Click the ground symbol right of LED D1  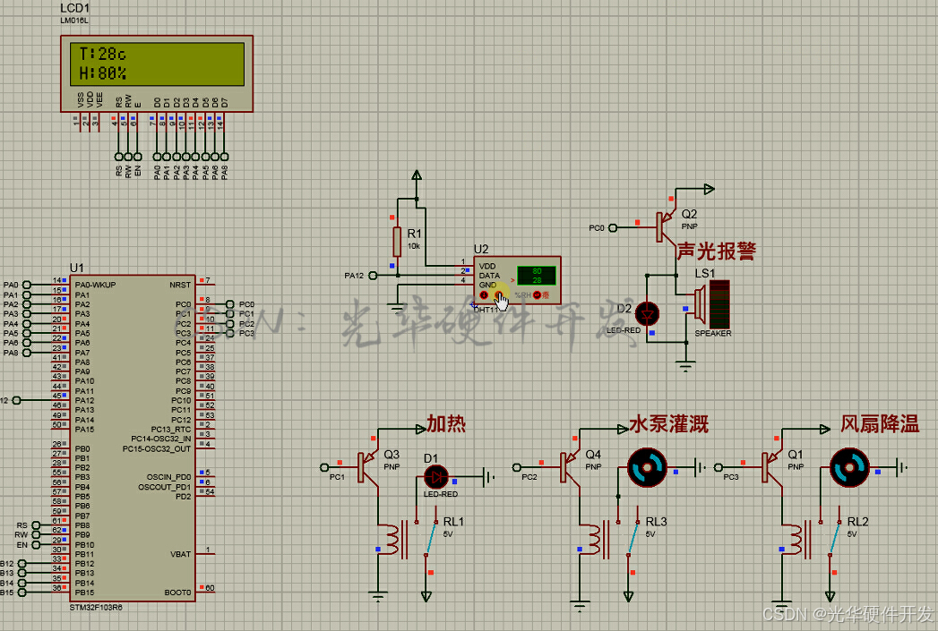click(489, 477)
